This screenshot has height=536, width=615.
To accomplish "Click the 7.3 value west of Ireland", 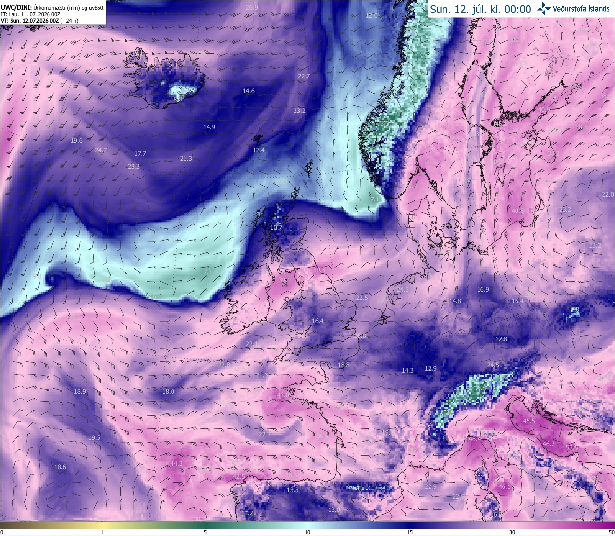I will 208,272.
